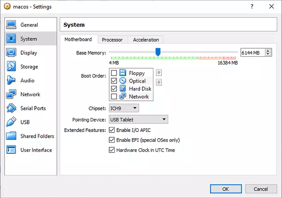Click the Floppy disk icon in boot order
The image size is (282, 198).
pyautogui.click(x=123, y=73)
